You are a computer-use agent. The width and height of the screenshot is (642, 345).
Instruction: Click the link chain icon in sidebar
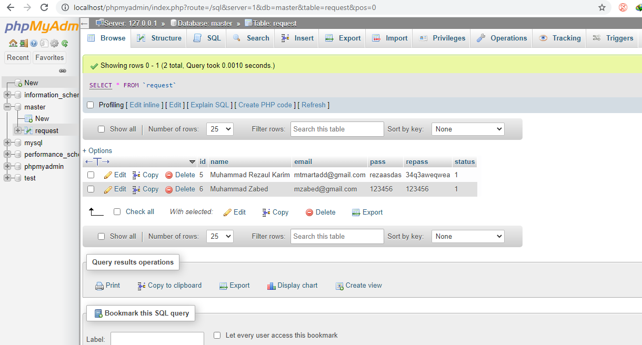[63, 70]
